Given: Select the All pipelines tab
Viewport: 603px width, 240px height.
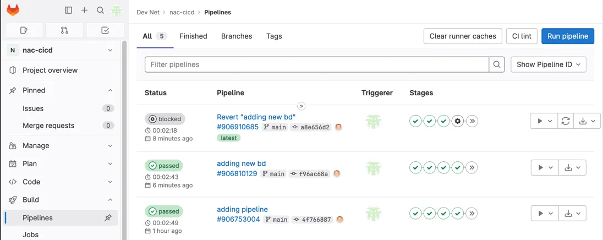Looking at the screenshot, I should click(x=155, y=36).
